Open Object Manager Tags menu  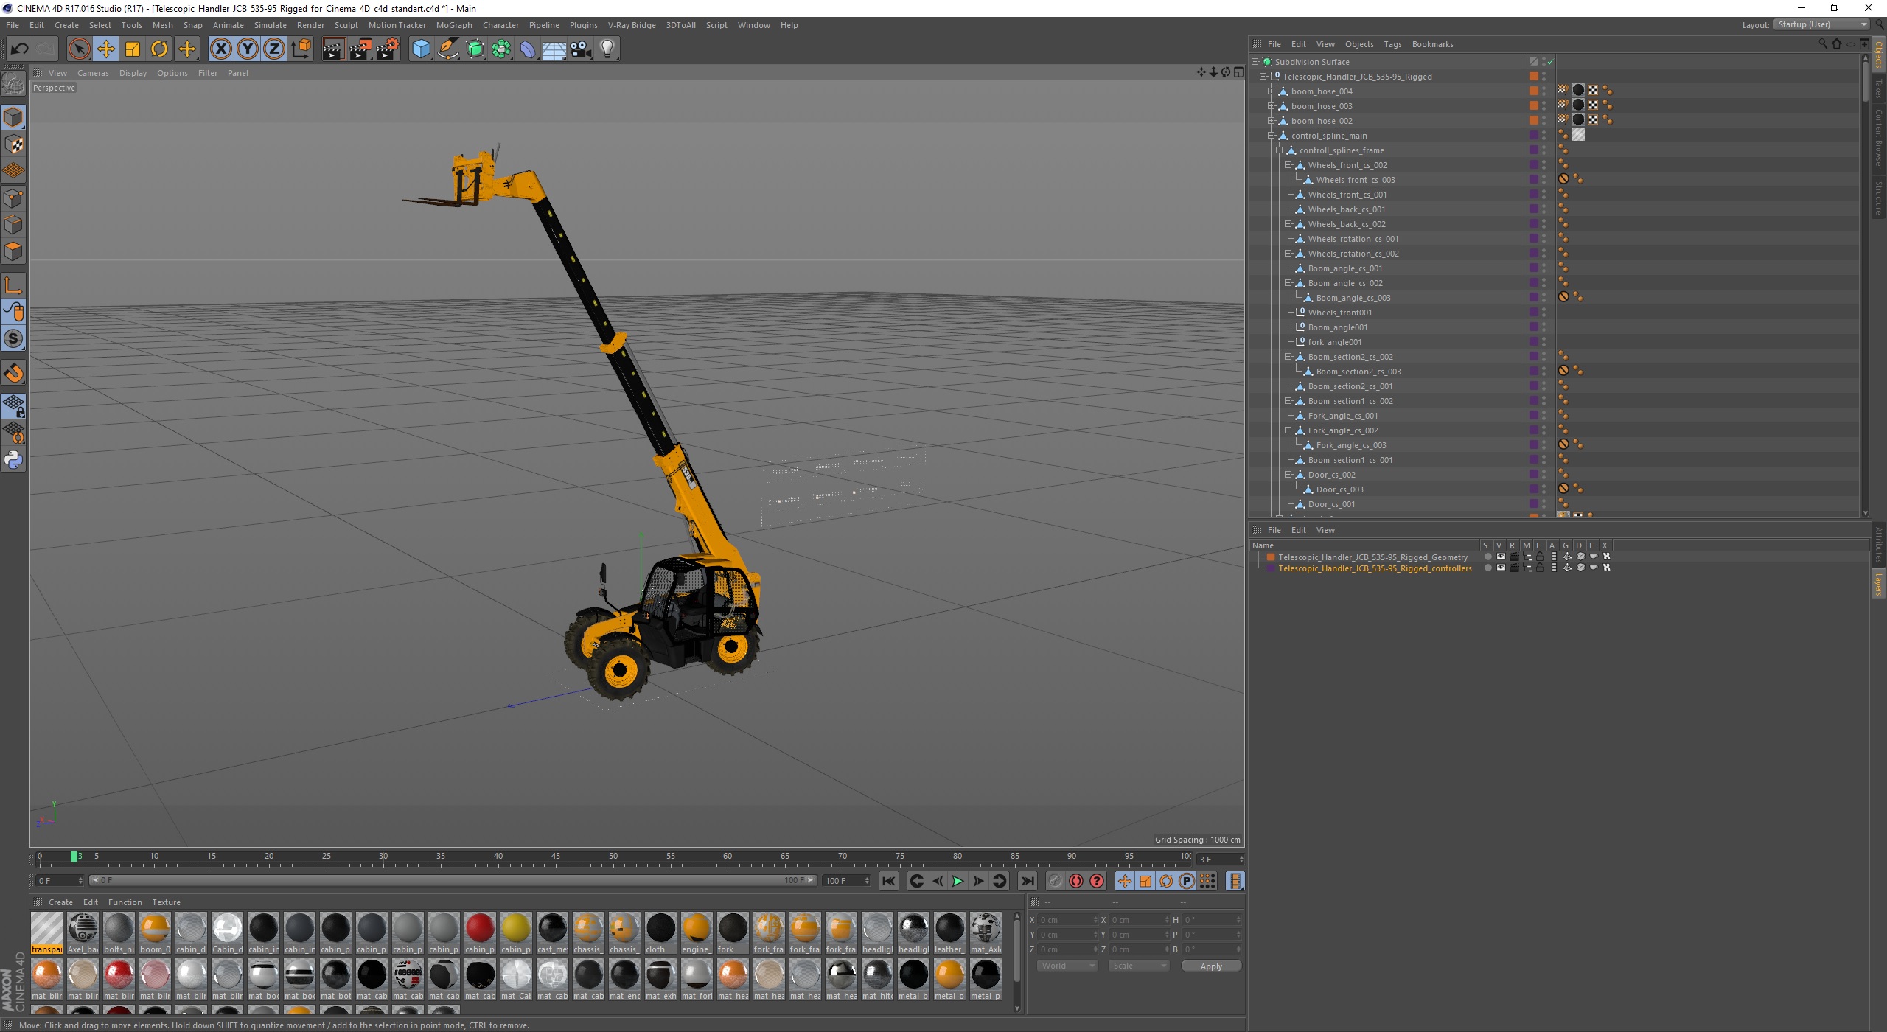(x=1392, y=44)
